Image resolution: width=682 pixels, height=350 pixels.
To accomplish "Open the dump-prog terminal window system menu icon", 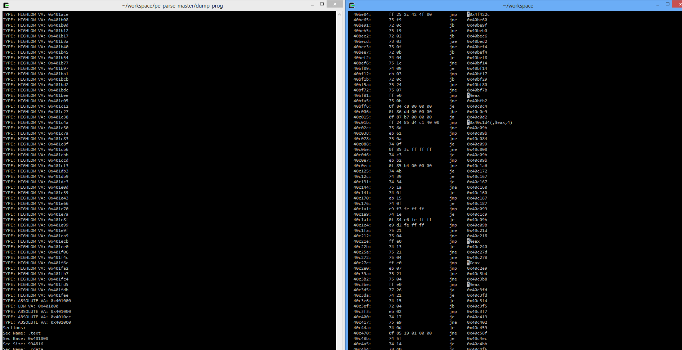I will tap(6, 5).
